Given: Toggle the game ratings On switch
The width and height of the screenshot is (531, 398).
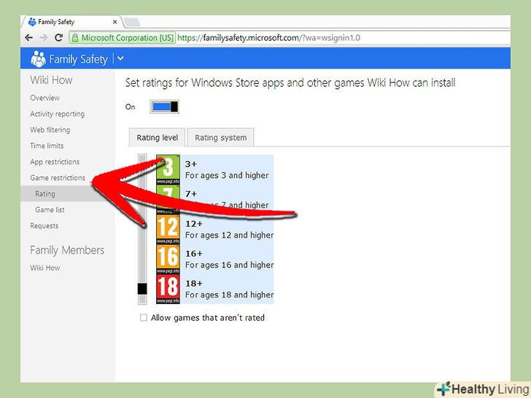Looking at the screenshot, I should pyautogui.click(x=165, y=107).
